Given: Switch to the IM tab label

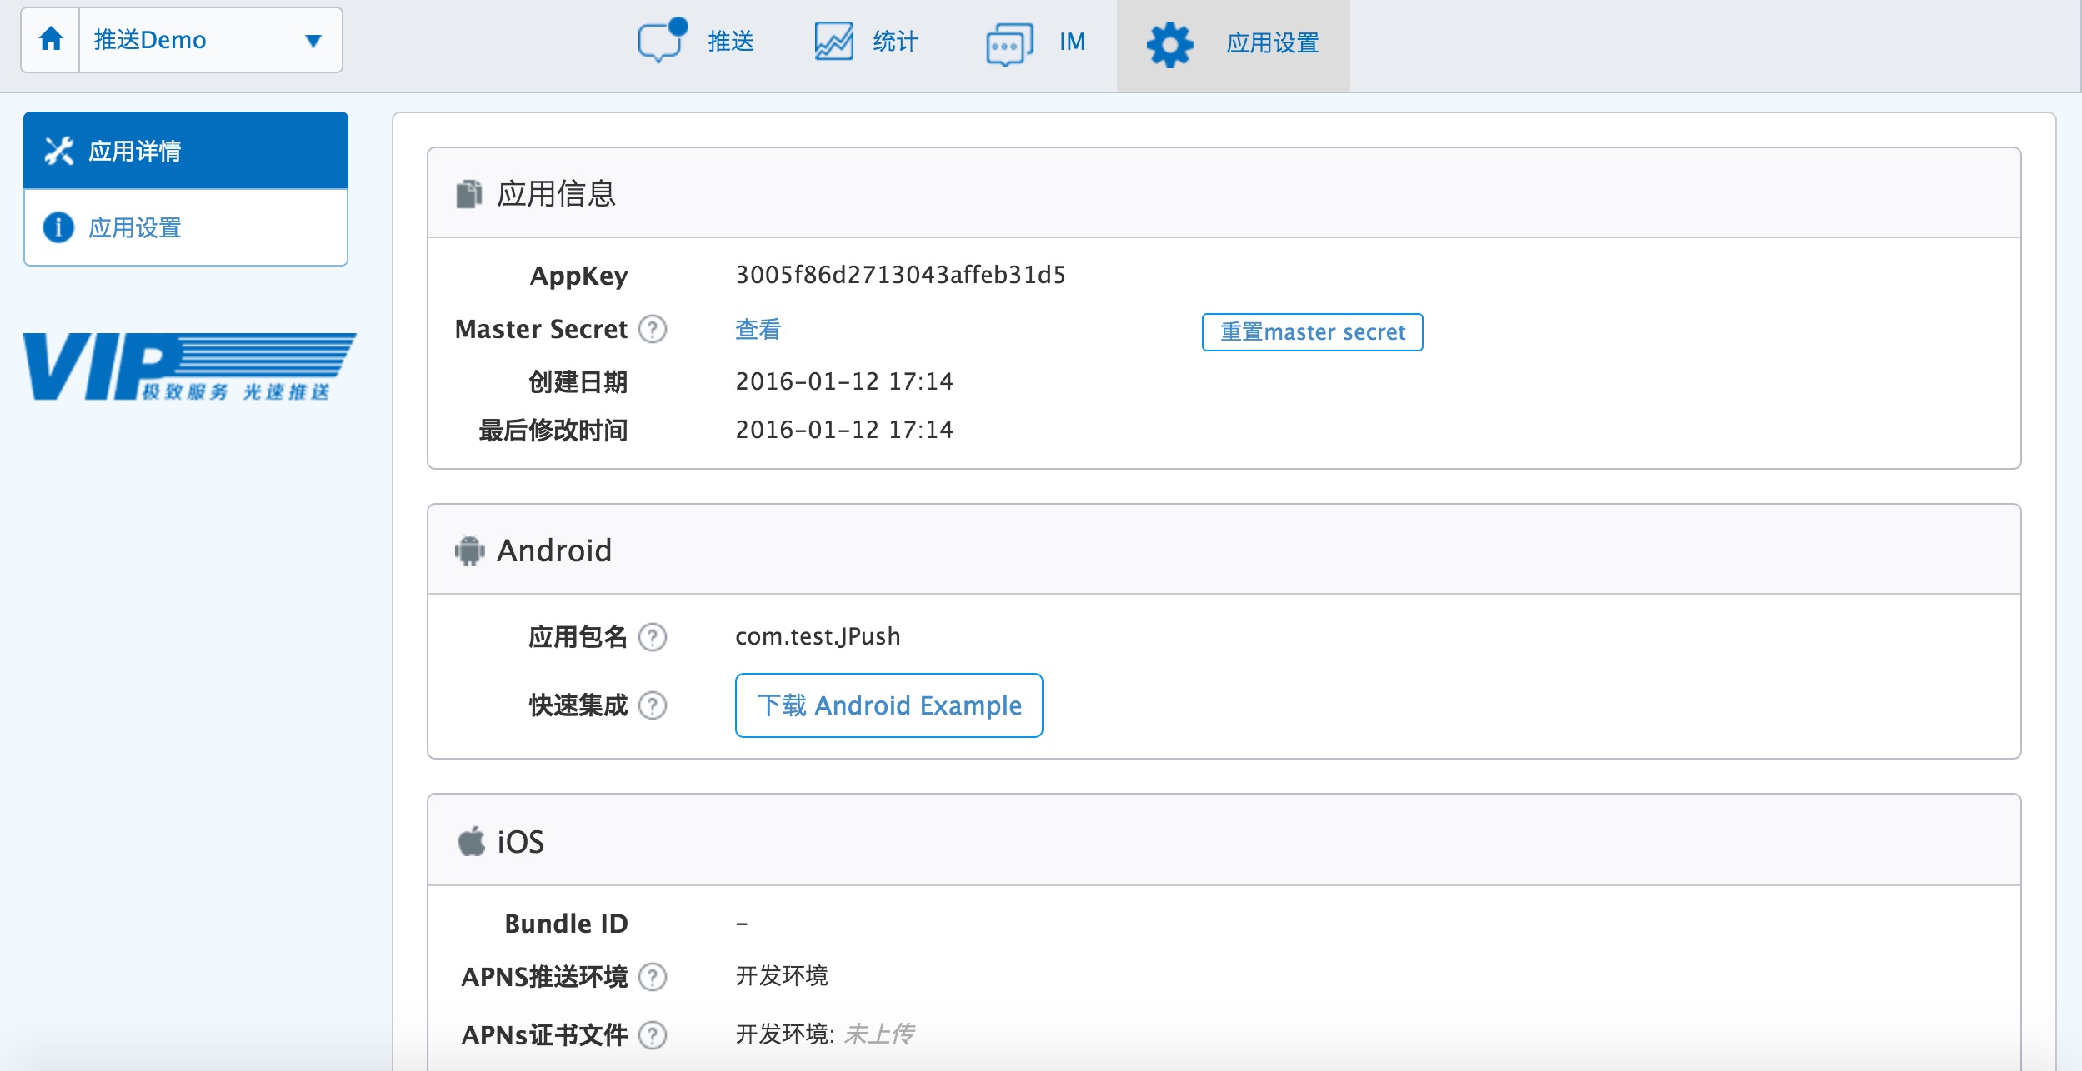Looking at the screenshot, I should [x=1072, y=42].
